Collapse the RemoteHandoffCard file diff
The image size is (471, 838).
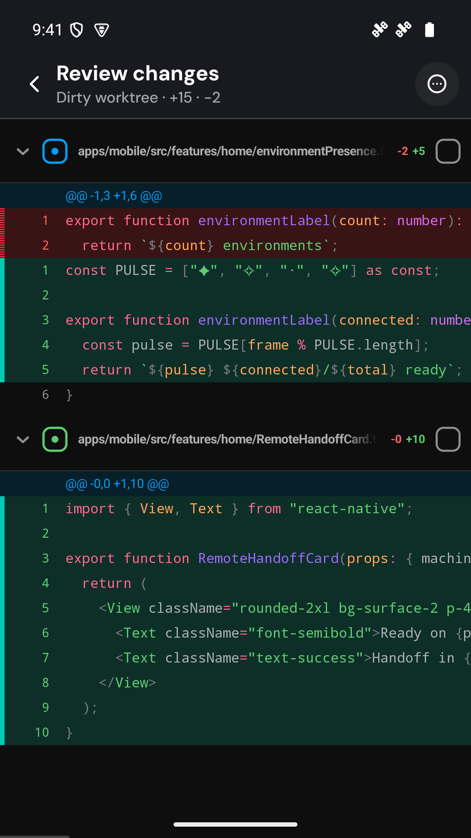[23, 440]
